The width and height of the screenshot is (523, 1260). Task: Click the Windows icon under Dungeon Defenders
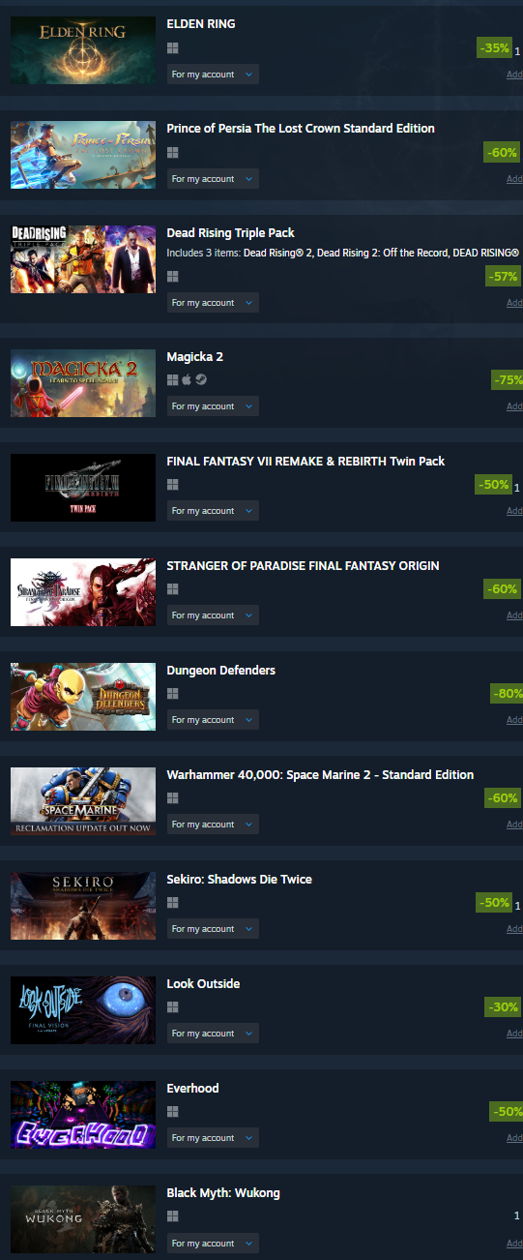pos(173,694)
